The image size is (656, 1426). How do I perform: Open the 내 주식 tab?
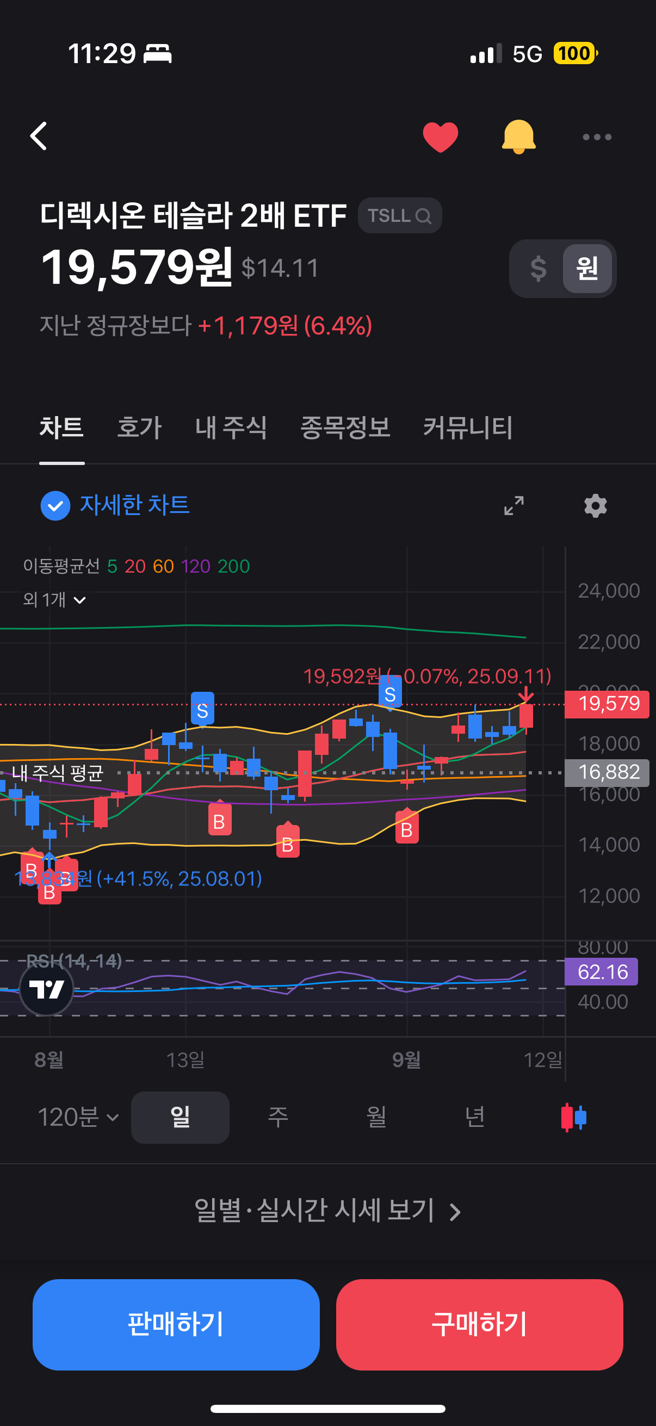pos(231,427)
